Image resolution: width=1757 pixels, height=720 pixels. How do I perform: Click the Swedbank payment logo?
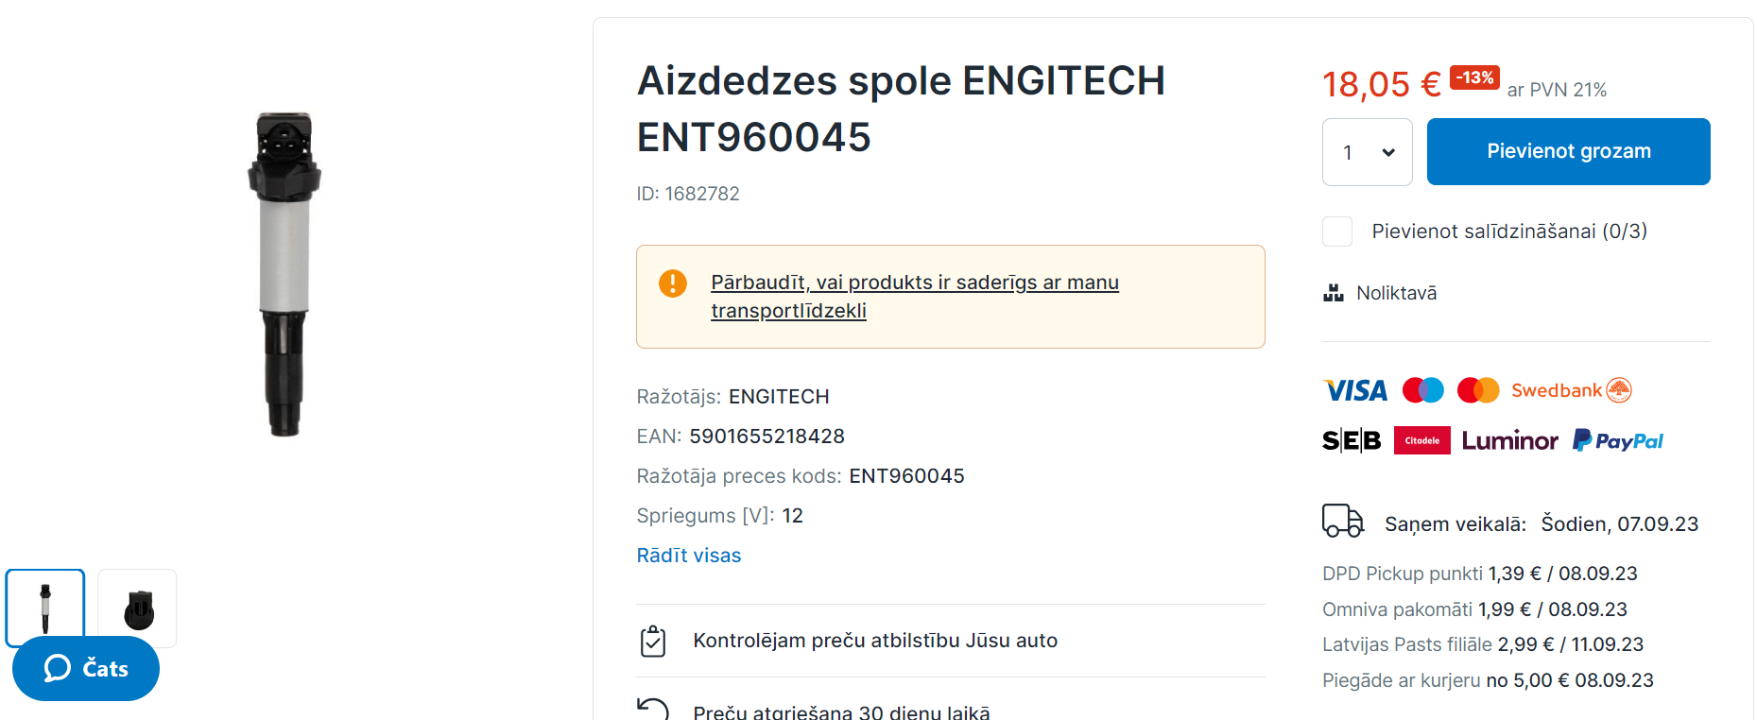[x=1571, y=390]
